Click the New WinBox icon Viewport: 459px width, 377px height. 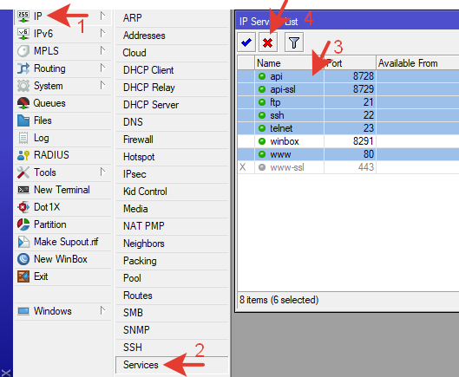click(23, 259)
